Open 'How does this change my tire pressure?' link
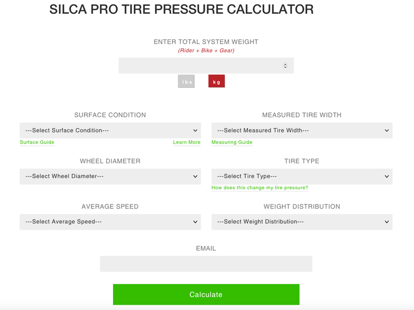 260,188
